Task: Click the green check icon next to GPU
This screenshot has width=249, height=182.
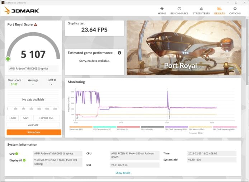Action: (x=17, y=154)
